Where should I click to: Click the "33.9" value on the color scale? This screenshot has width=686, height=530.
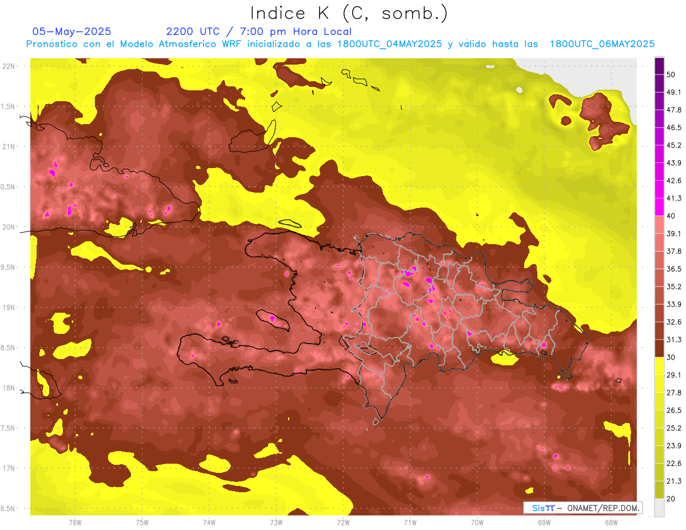pyautogui.click(x=674, y=304)
